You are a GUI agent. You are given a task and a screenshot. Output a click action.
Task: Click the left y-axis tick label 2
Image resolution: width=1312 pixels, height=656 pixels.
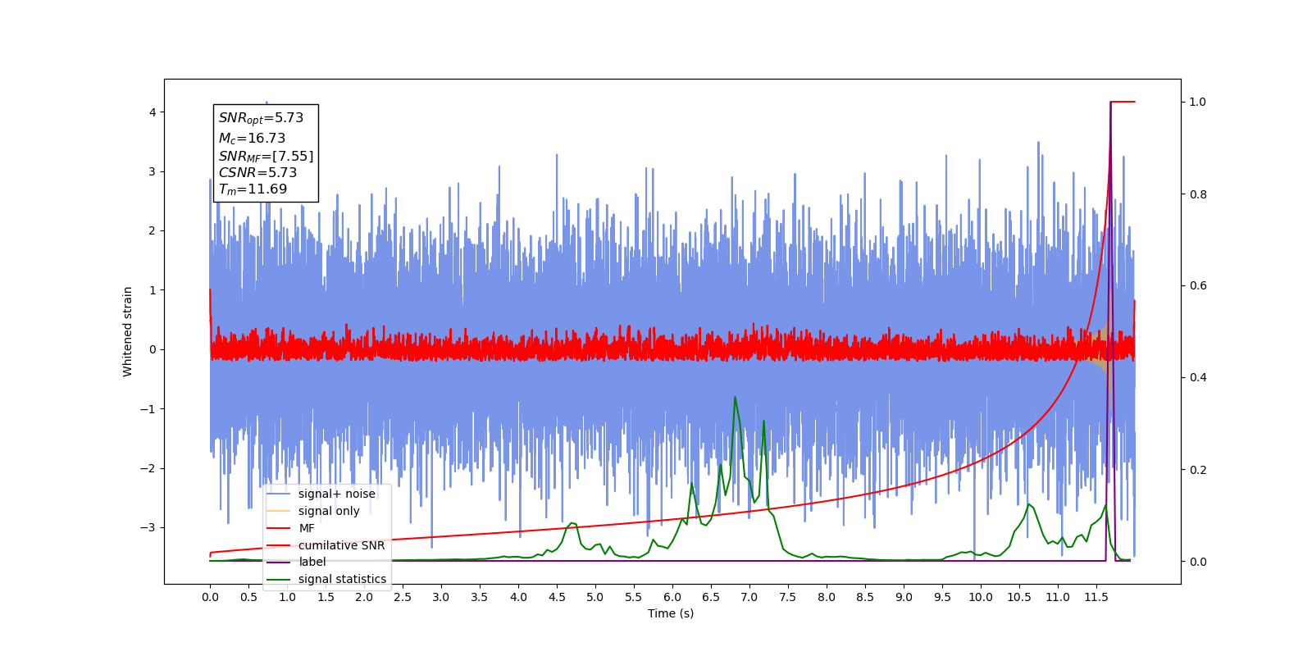152,230
